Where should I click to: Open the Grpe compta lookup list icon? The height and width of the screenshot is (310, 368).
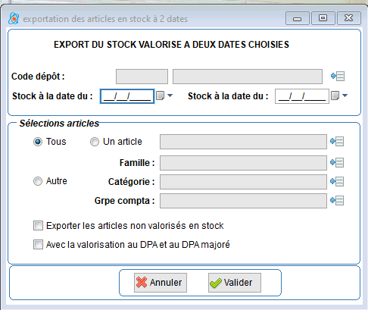coord(337,200)
